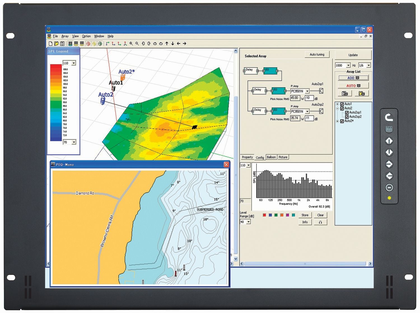The image size is (420, 313).
Task: Uncheck the Auto2sp2 checkbox
Action: (347, 117)
